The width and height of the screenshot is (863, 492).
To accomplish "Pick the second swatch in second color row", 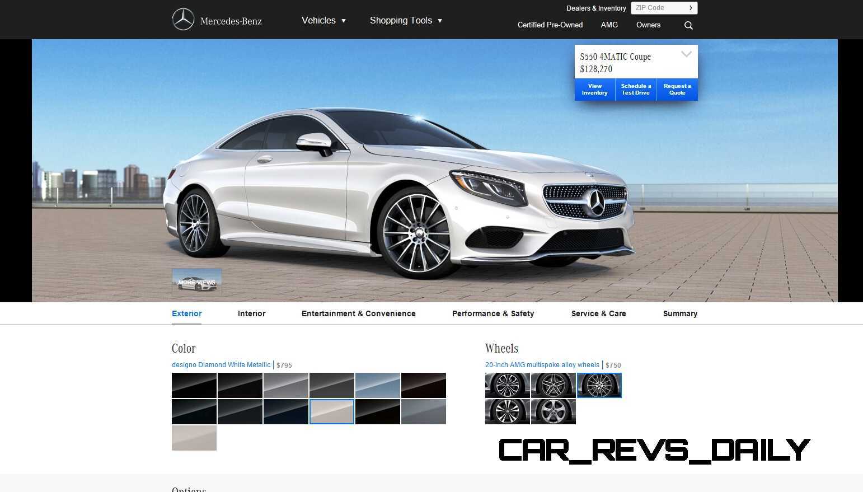I will 240,412.
